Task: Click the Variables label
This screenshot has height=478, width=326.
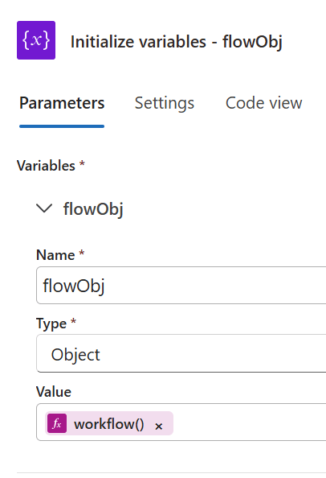Action: (x=46, y=166)
